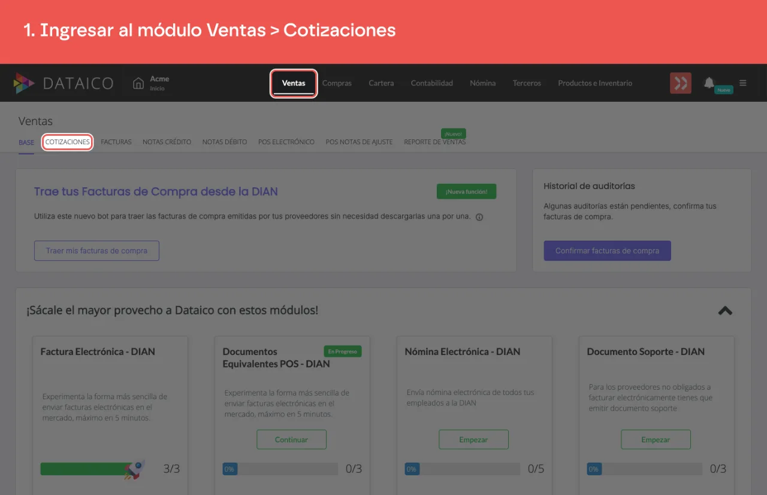Click the Documento Soporte 0% progress bar
This screenshot has height=495, width=767.
tap(644, 469)
